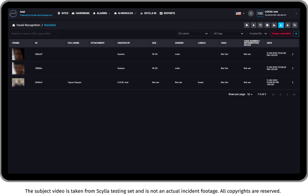308x196 pixels.
Task: Click the highlighted blue watchlist person icon
Action: point(281,25)
